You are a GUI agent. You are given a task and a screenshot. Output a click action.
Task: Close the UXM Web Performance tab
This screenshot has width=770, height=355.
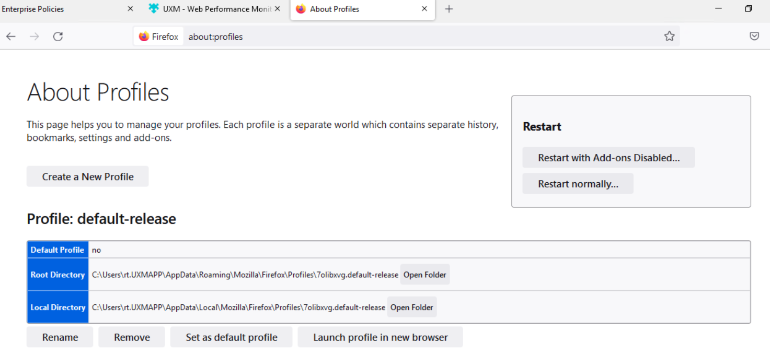tap(278, 9)
